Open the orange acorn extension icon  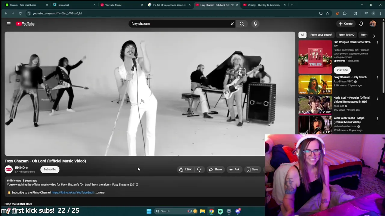[337, 13]
